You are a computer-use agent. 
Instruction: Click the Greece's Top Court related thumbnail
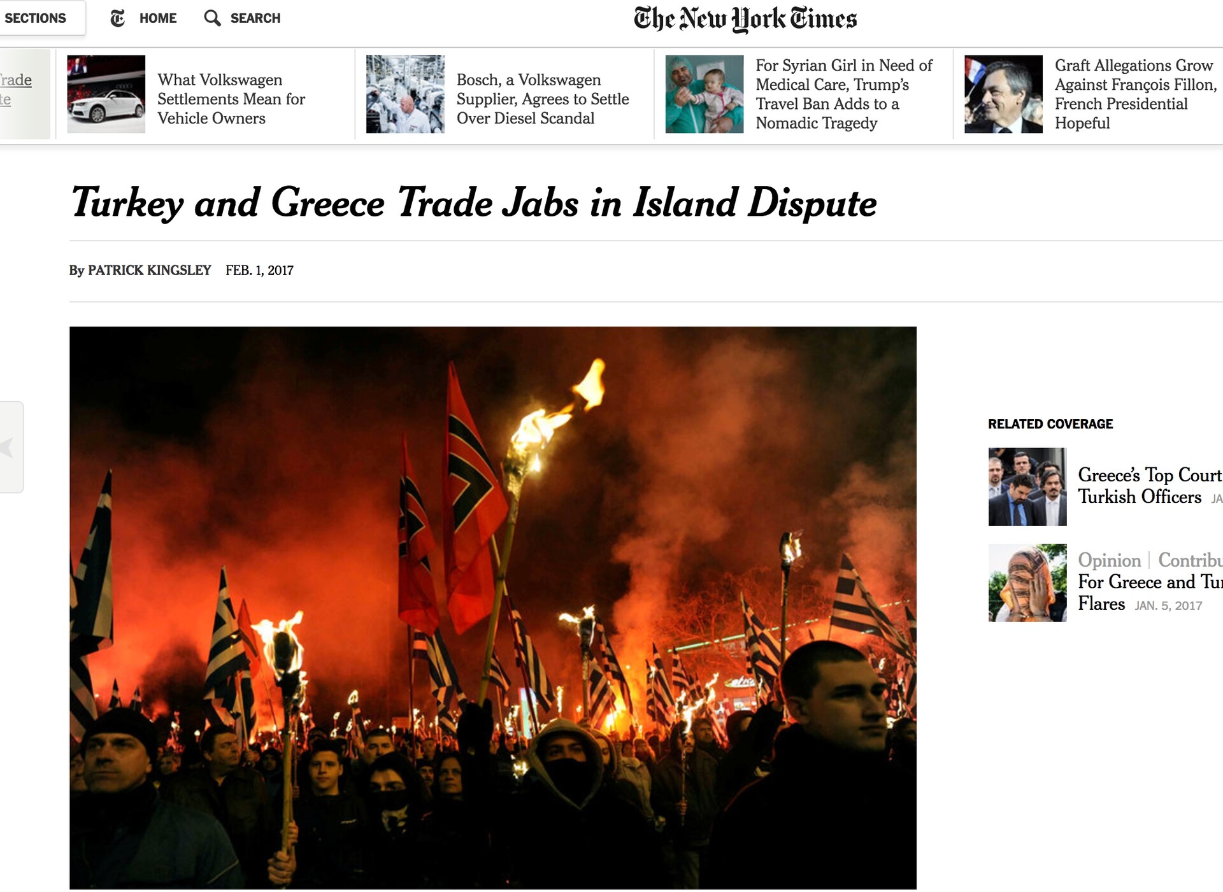1027,487
